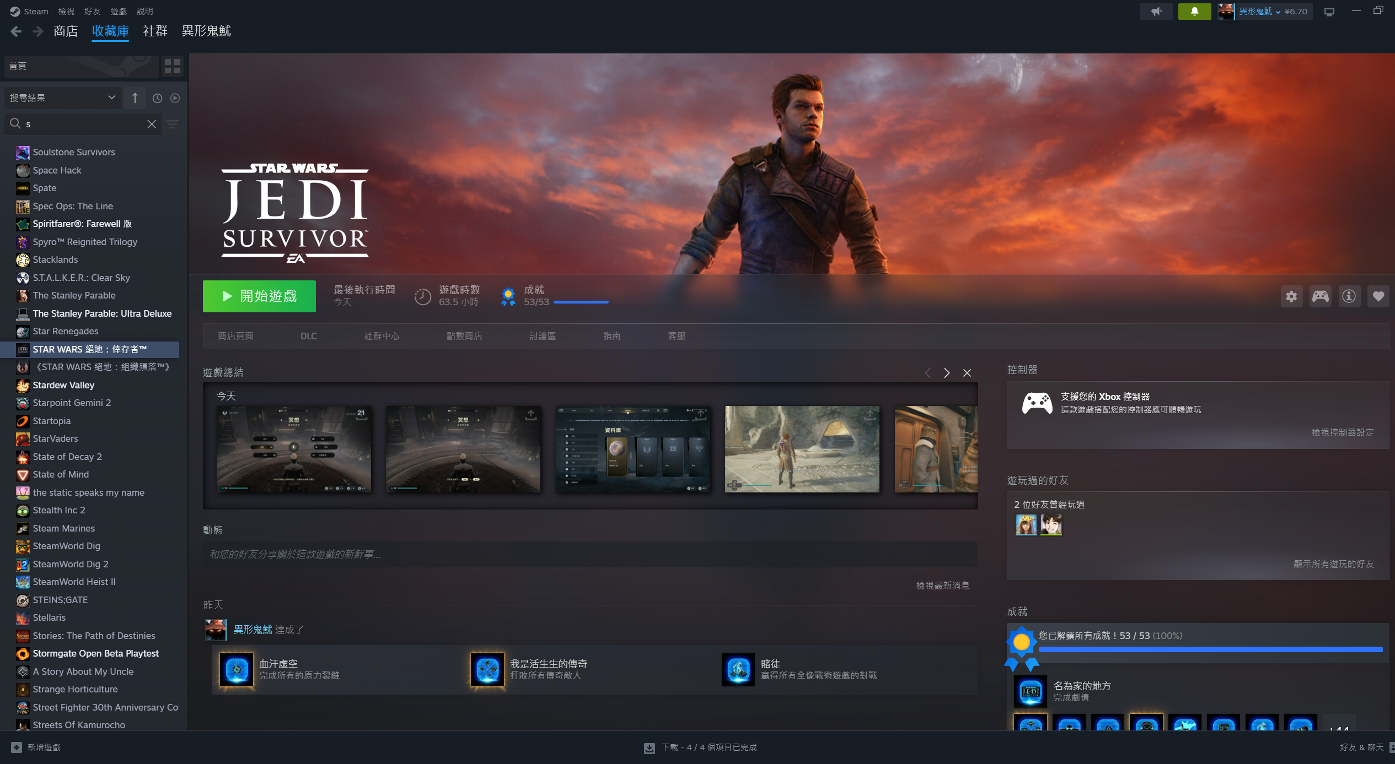Toggle recent activity clock filter
The height and width of the screenshot is (764, 1395).
pyautogui.click(x=157, y=98)
